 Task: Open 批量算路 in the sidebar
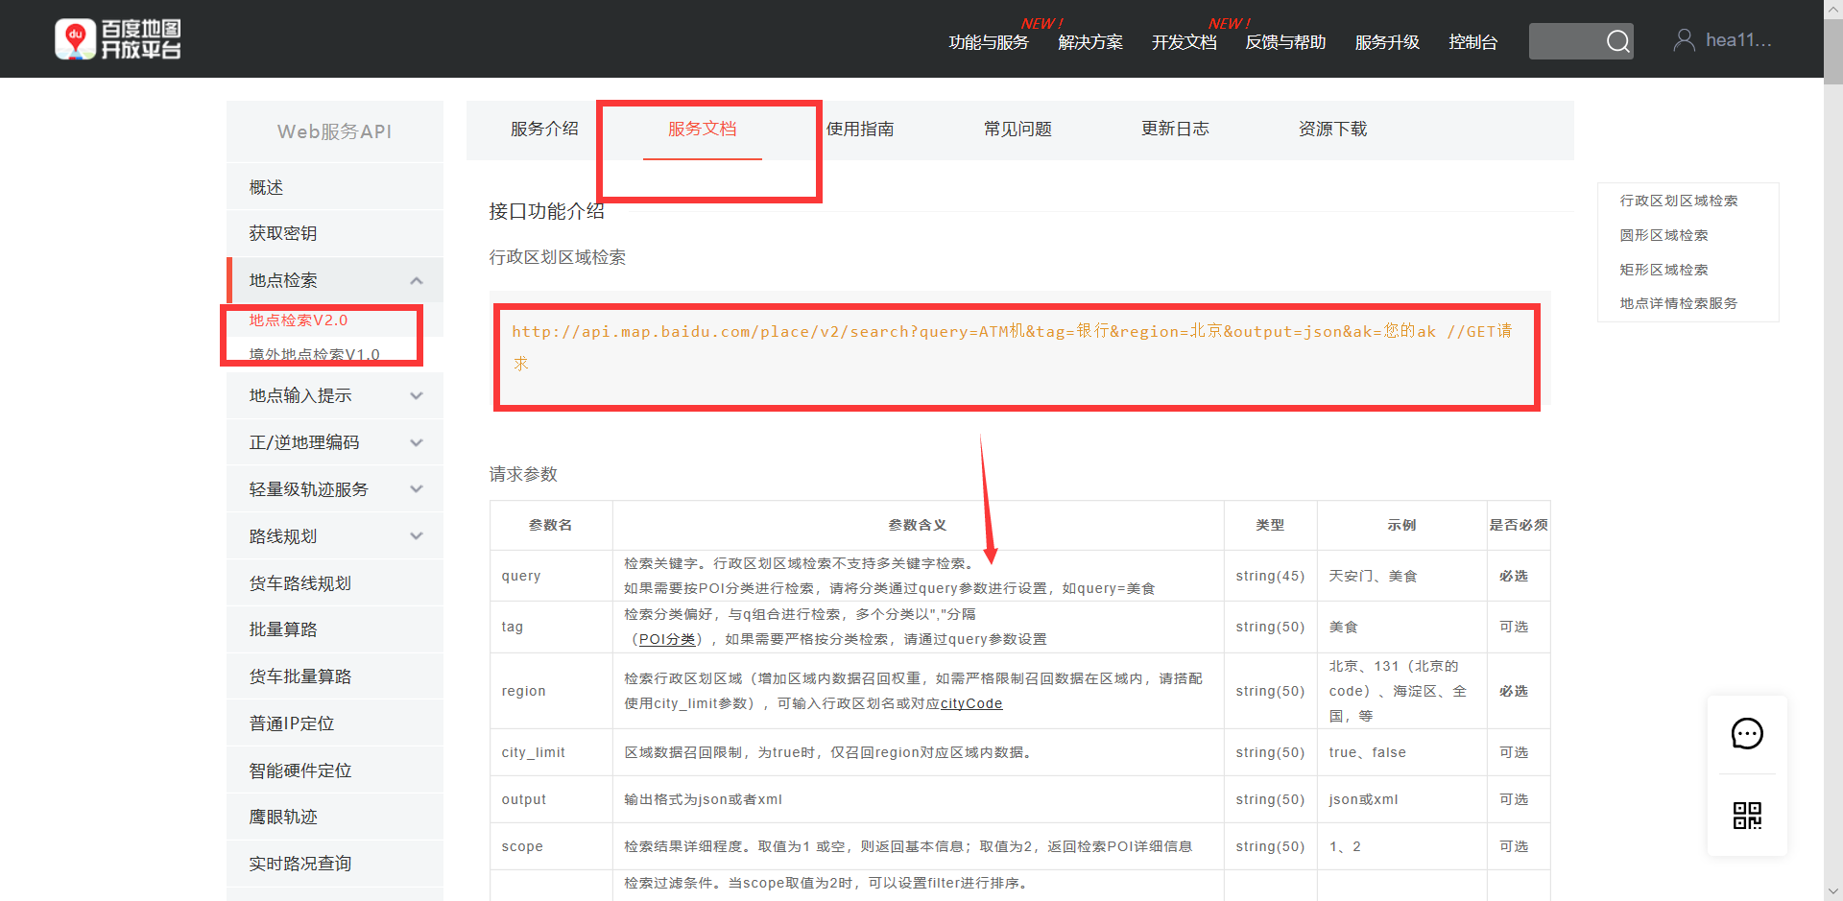(335, 629)
